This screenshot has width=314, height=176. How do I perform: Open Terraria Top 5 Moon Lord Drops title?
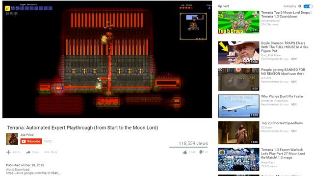(x=286, y=14)
